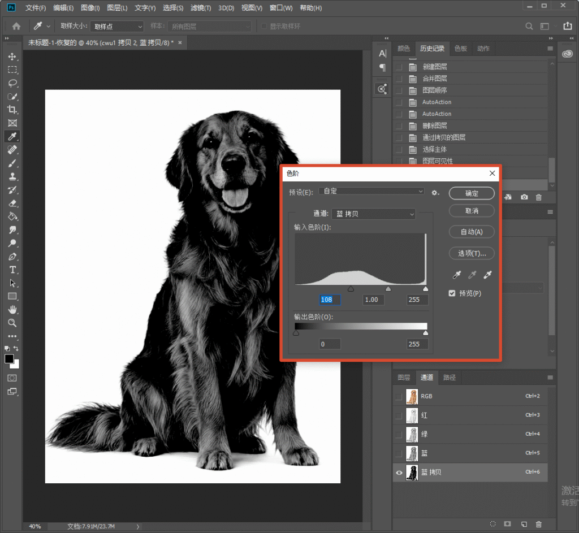
Task: Expand the status bar info arrow
Action: coord(138,527)
